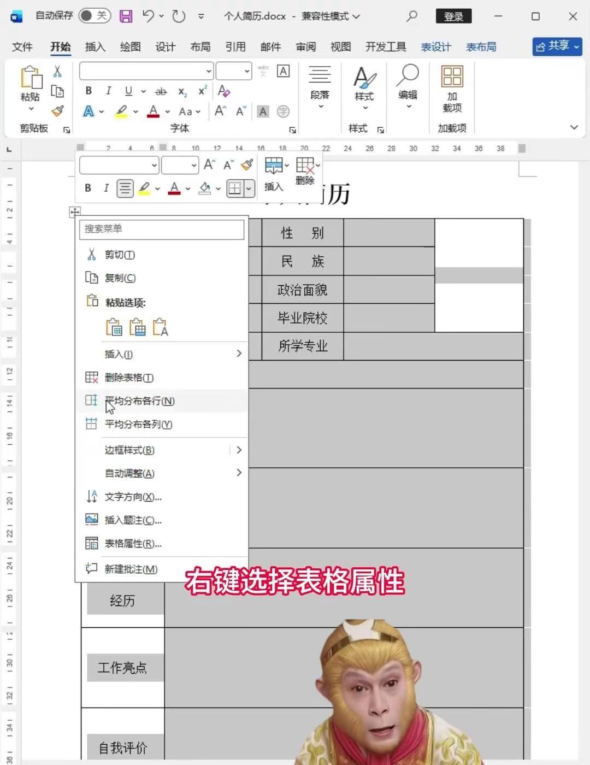
Task: Switch to the 布局 ribbon tab
Action: (200, 47)
